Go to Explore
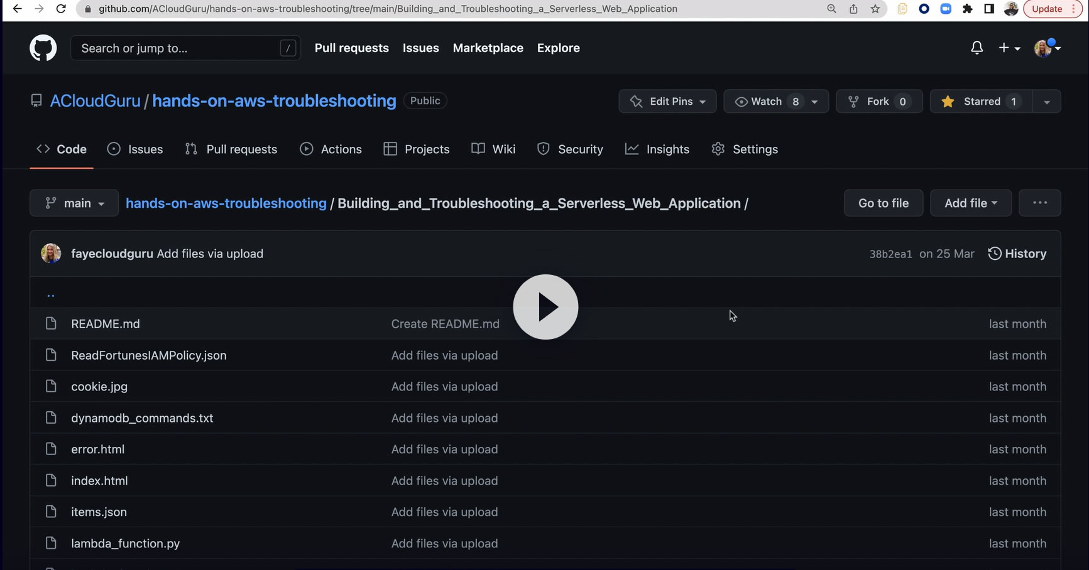1089x570 pixels. pyautogui.click(x=558, y=48)
